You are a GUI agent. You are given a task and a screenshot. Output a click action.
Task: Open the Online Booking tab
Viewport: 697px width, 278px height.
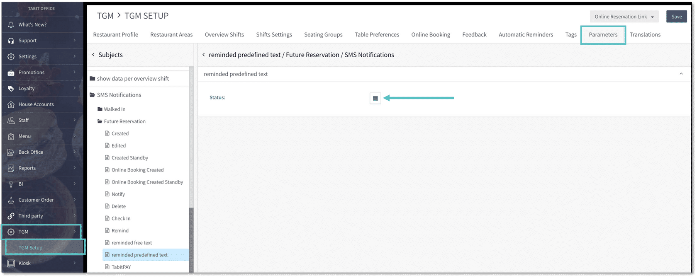pos(430,35)
